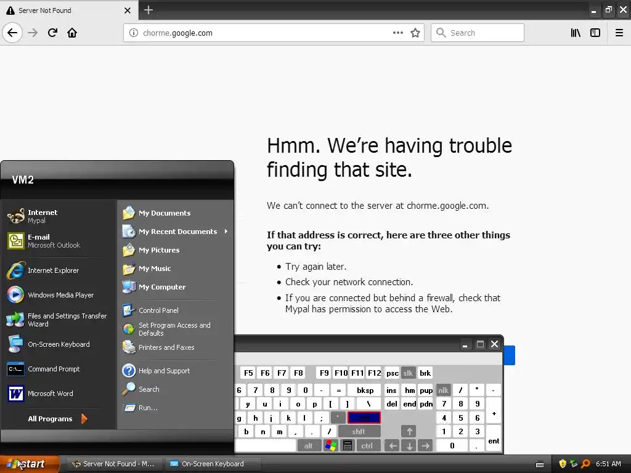Image resolution: width=631 pixels, height=473 pixels.
Task: Open My Music folder
Action: (175, 269)
